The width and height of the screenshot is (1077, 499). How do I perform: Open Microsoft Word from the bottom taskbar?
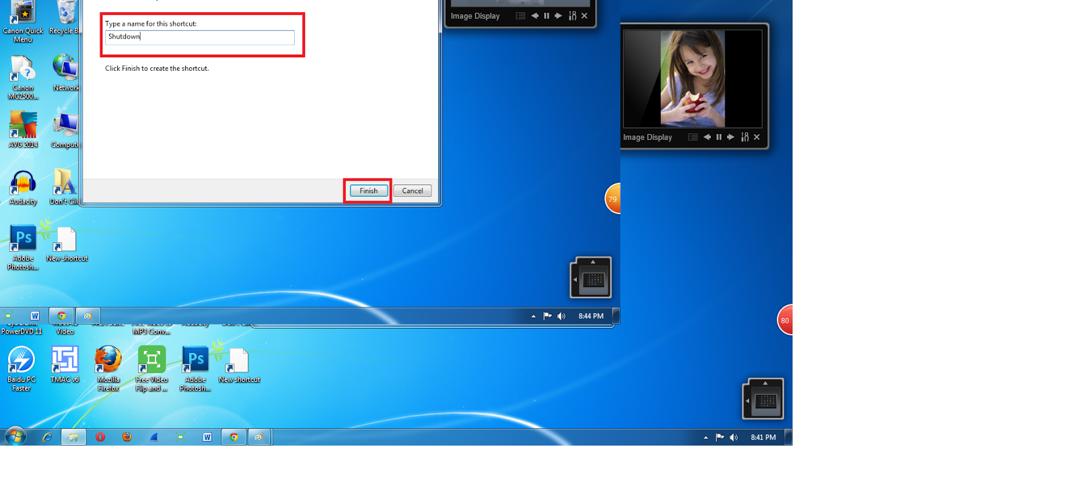[207, 437]
